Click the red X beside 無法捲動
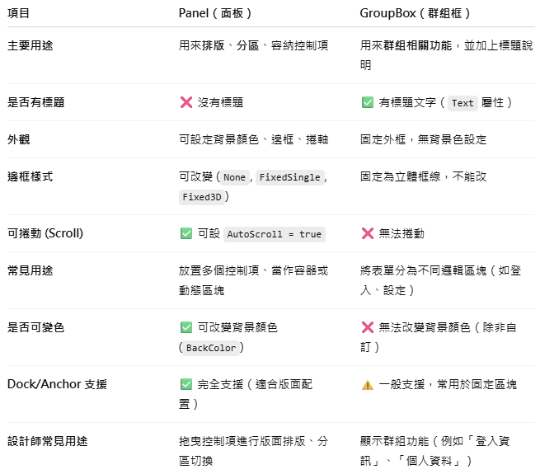The height and width of the screenshot is (474, 540). click(x=368, y=233)
